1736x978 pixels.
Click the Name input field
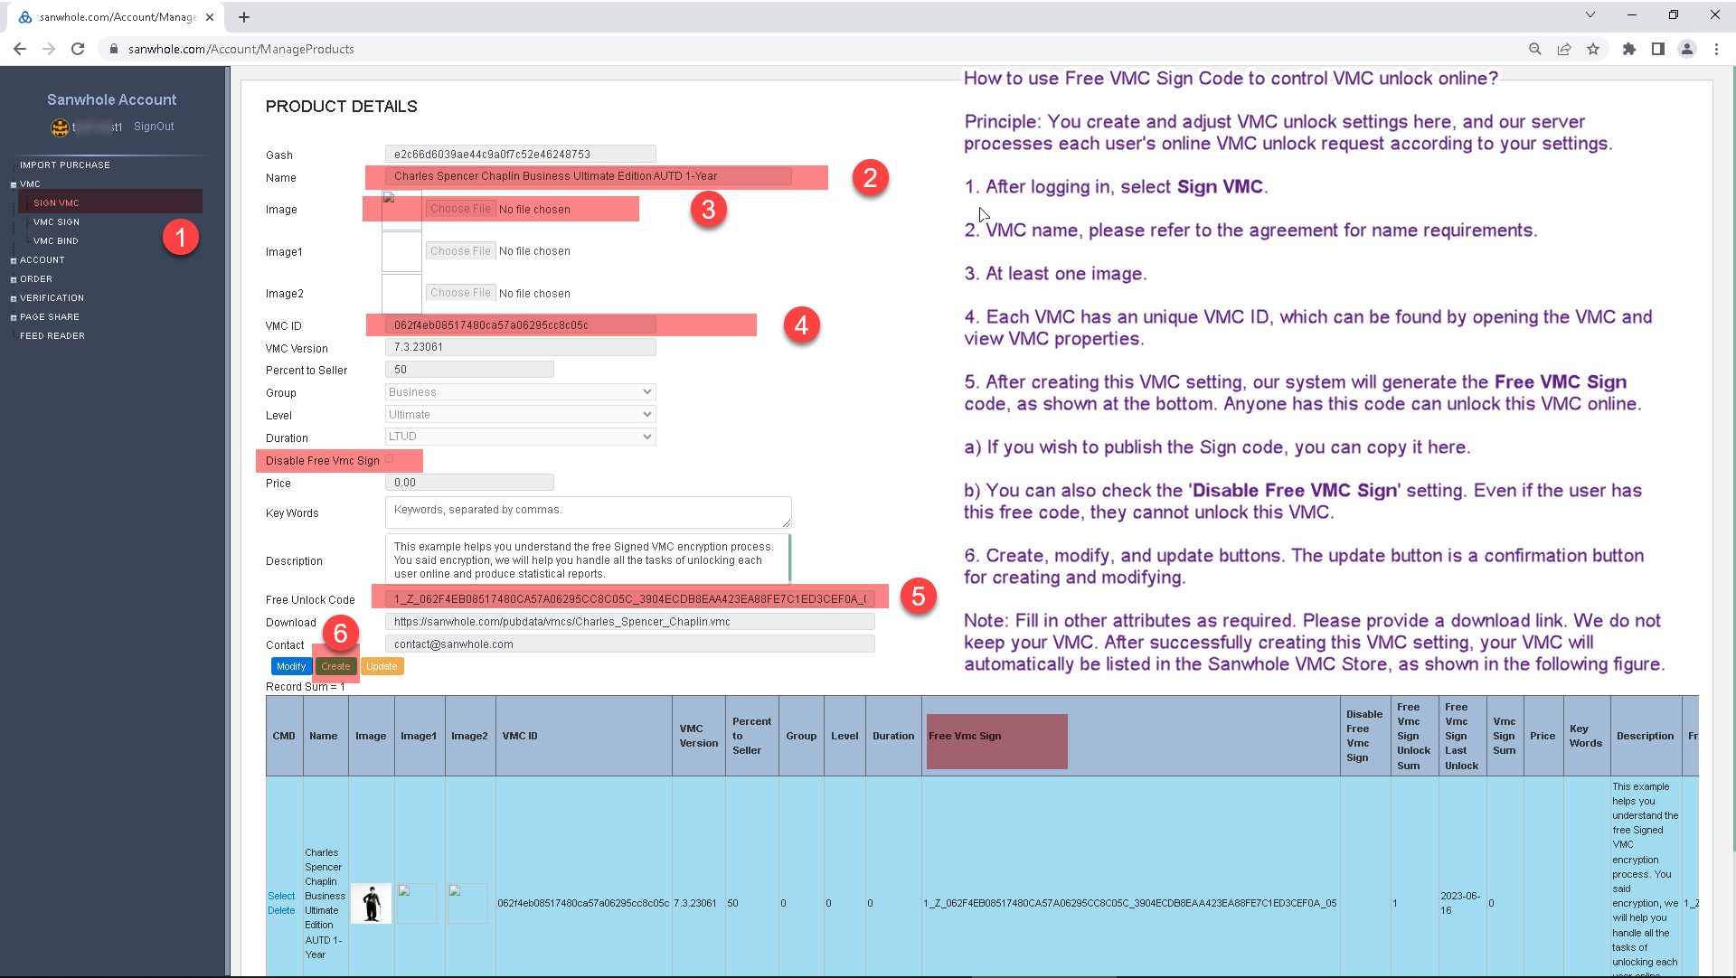(588, 176)
